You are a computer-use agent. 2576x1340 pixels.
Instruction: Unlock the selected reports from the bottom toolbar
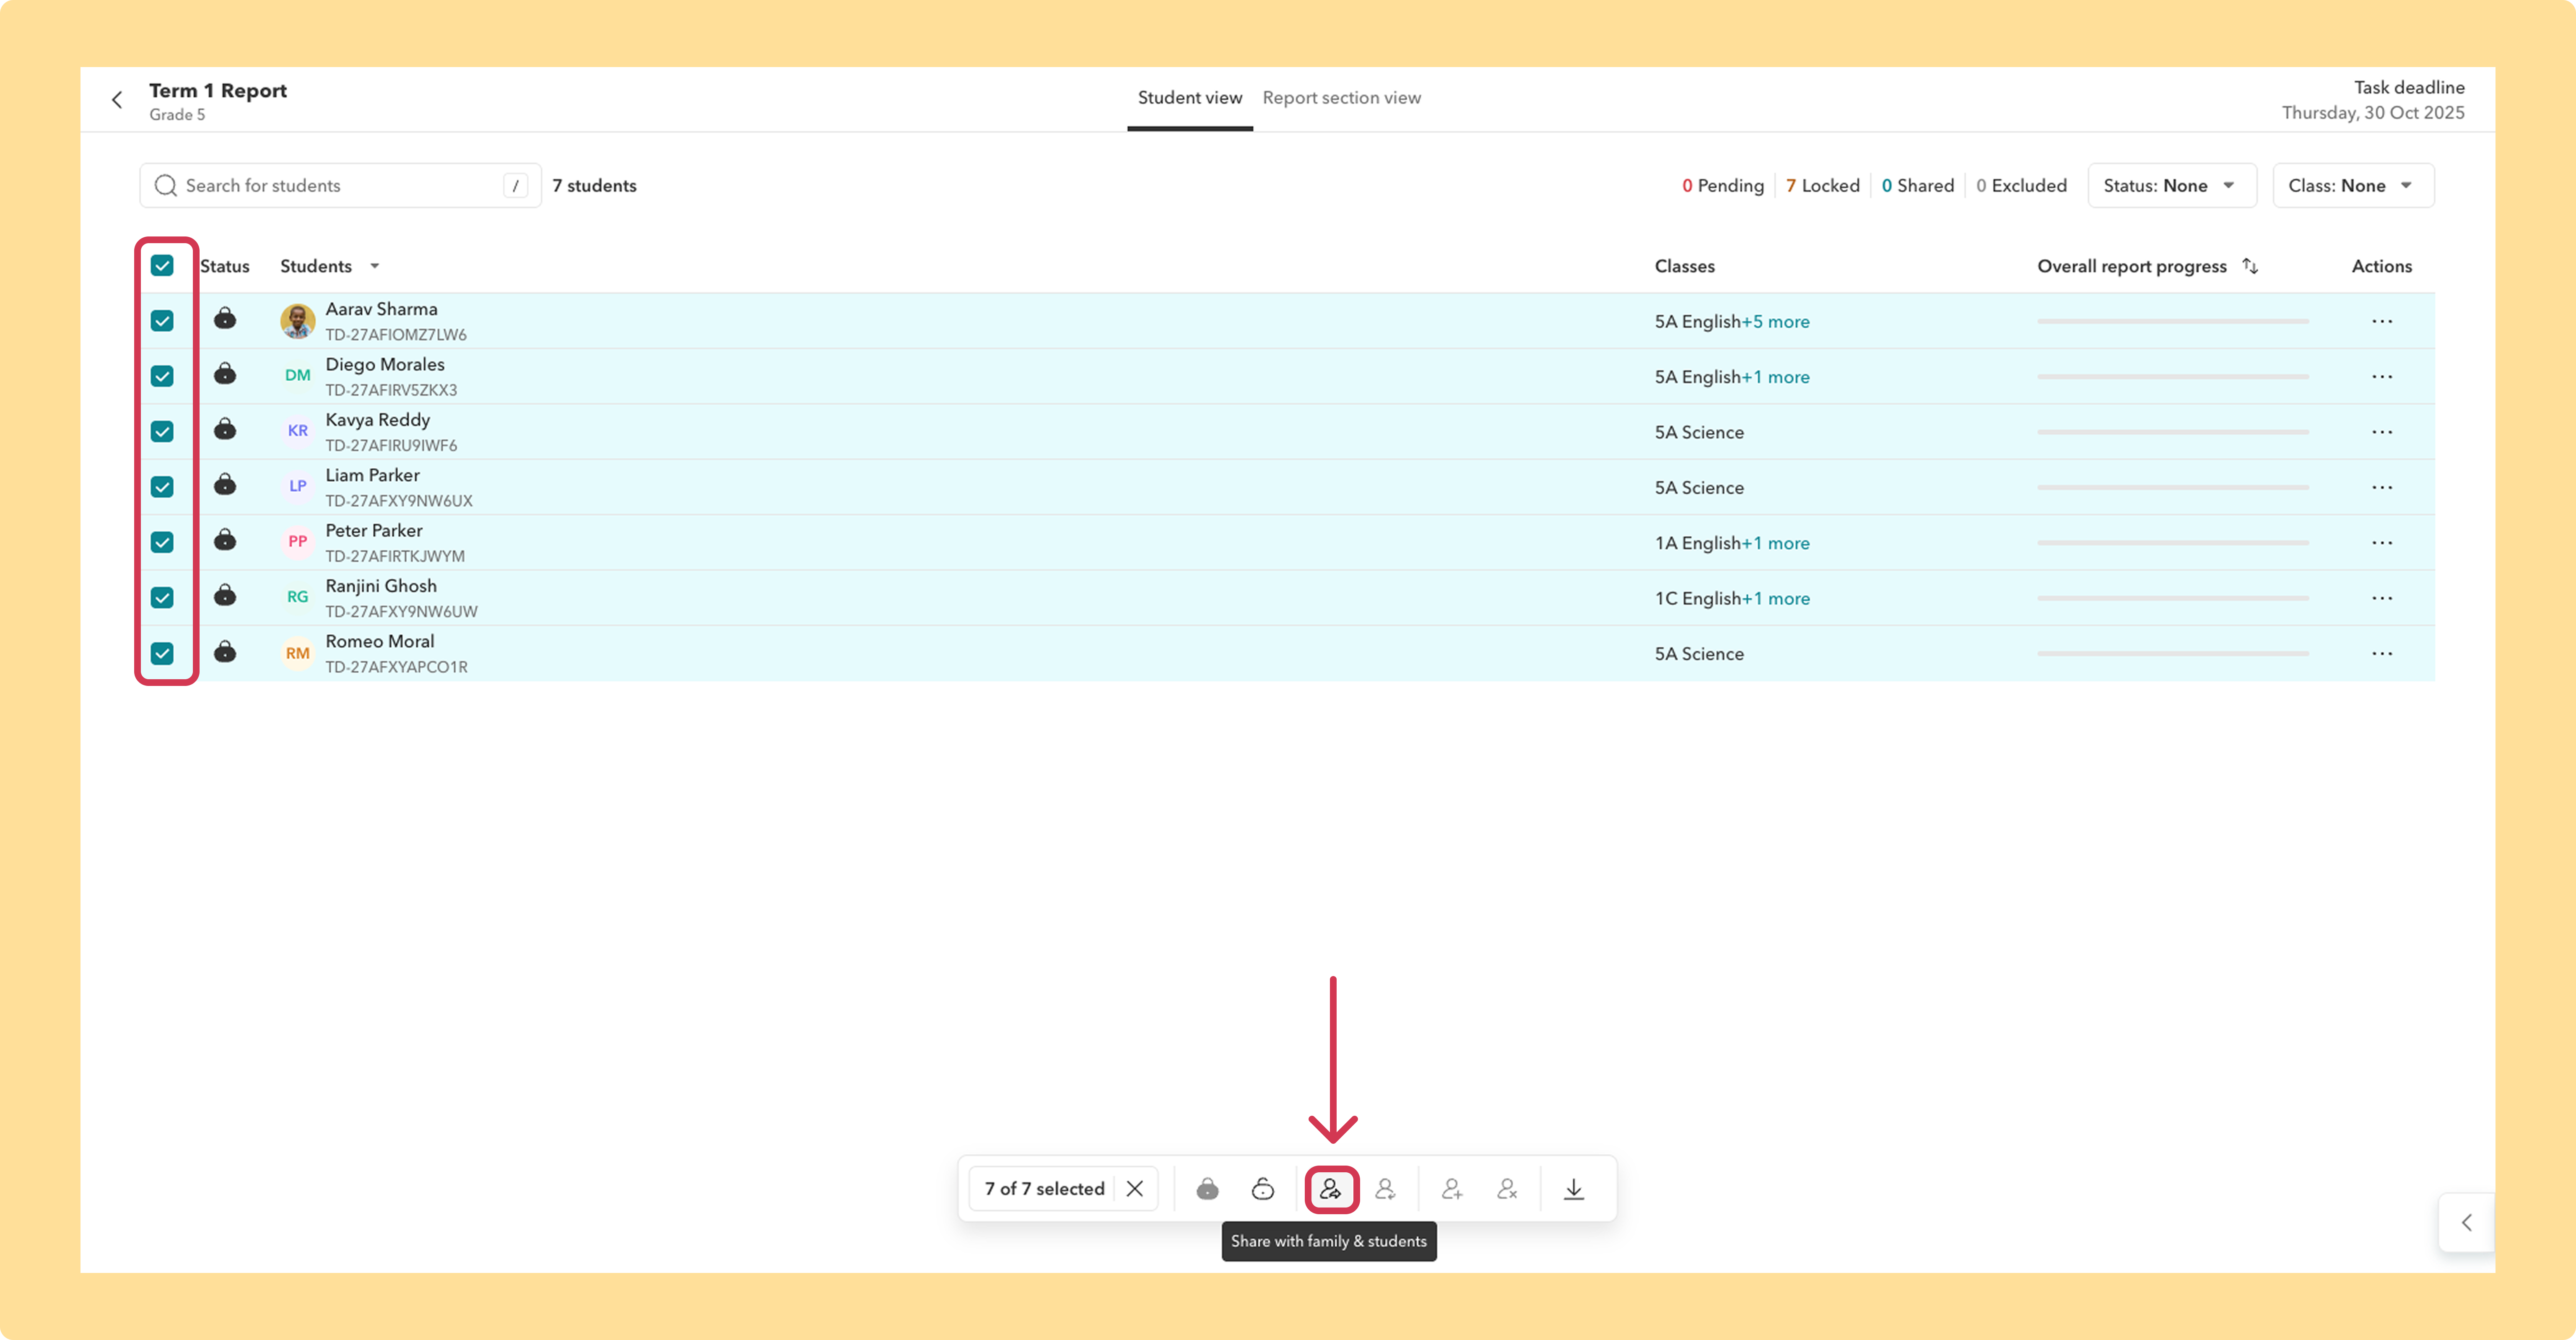[1263, 1189]
